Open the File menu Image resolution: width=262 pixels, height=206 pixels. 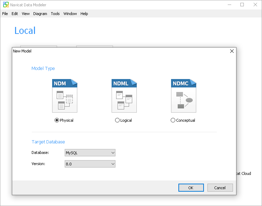pyautogui.click(x=5, y=14)
